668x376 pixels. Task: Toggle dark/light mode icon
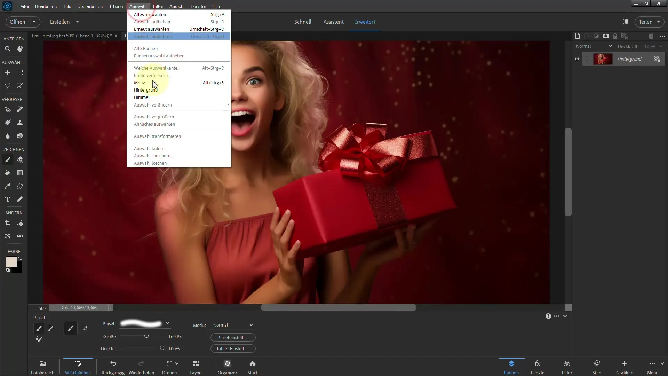pos(626,22)
